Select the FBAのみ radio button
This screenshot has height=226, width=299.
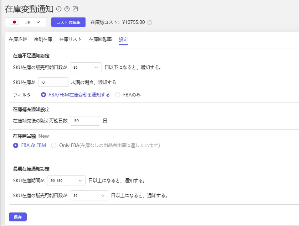[x=118, y=95]
